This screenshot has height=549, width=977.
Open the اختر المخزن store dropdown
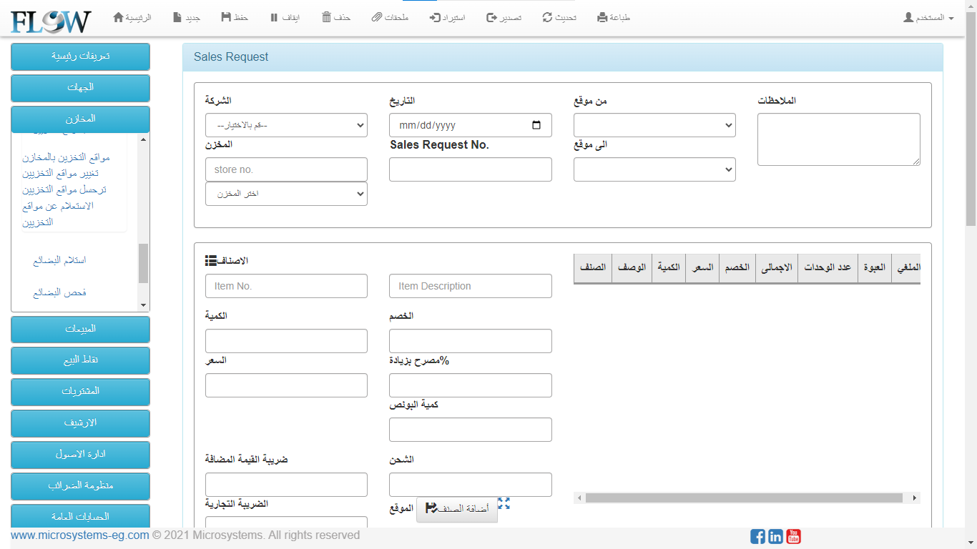point(286,194)
